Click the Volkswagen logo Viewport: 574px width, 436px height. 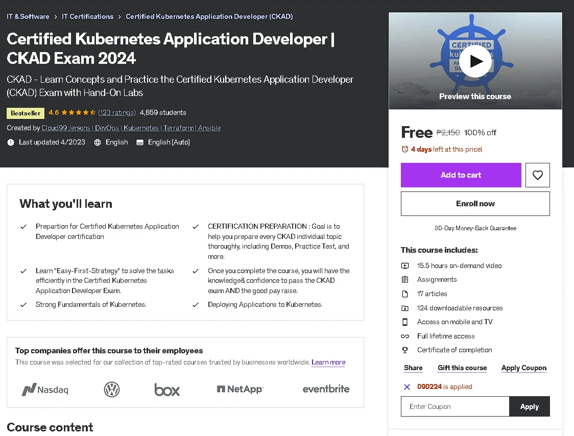pyautogui.click(x=112, y=390)
